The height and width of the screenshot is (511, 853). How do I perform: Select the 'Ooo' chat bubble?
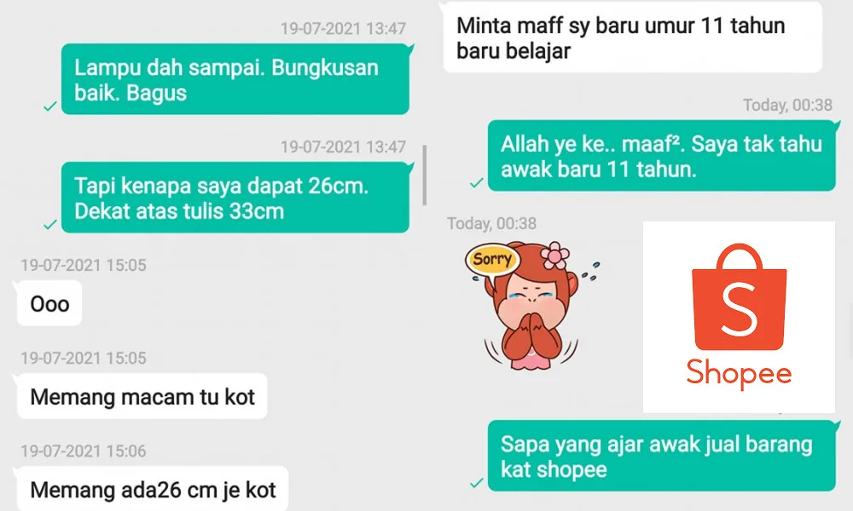point(49,303)
